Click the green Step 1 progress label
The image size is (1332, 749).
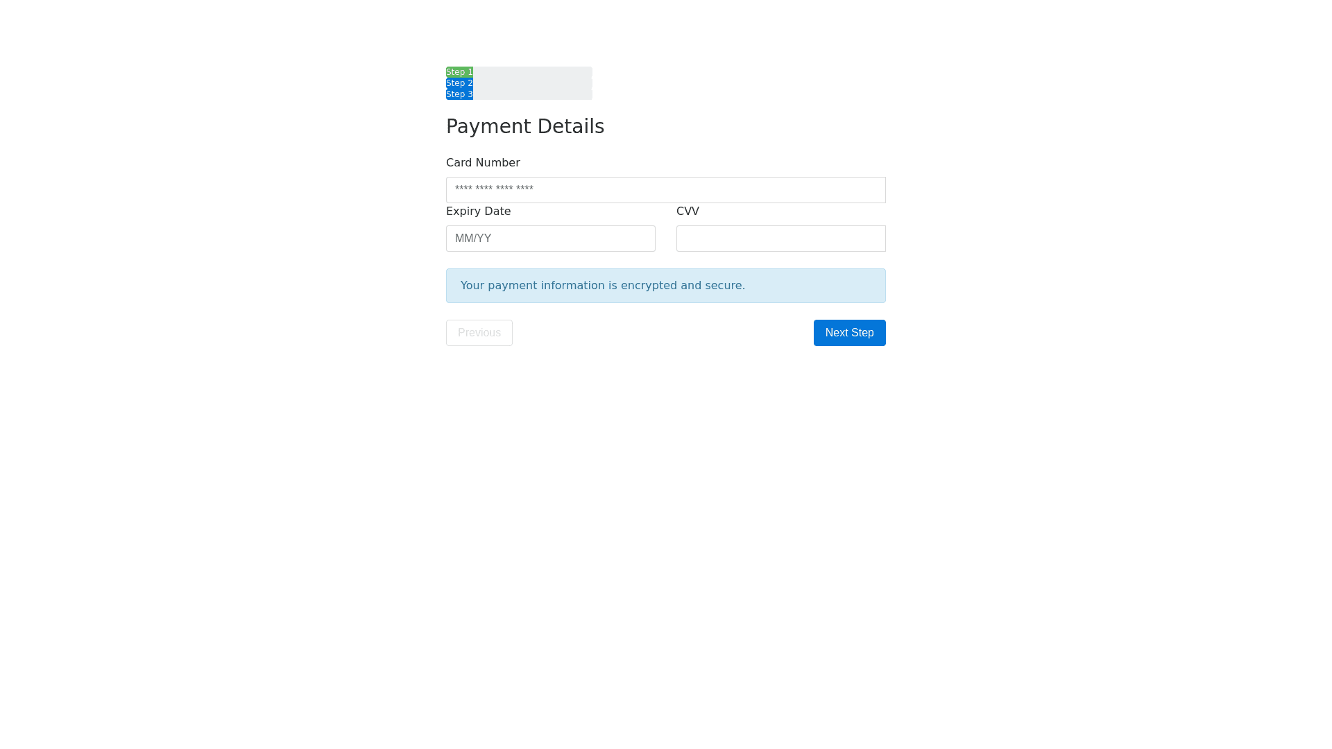[459, 72]
